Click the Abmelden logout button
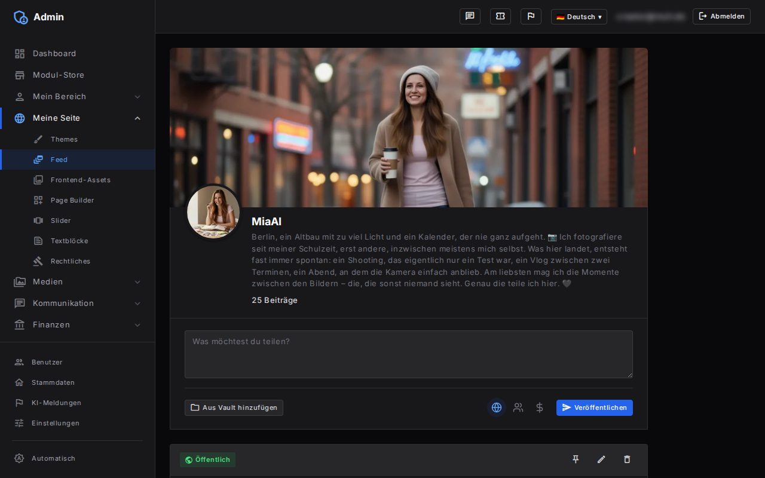This screenshot has height=478, width=765. tap(721, 16)
